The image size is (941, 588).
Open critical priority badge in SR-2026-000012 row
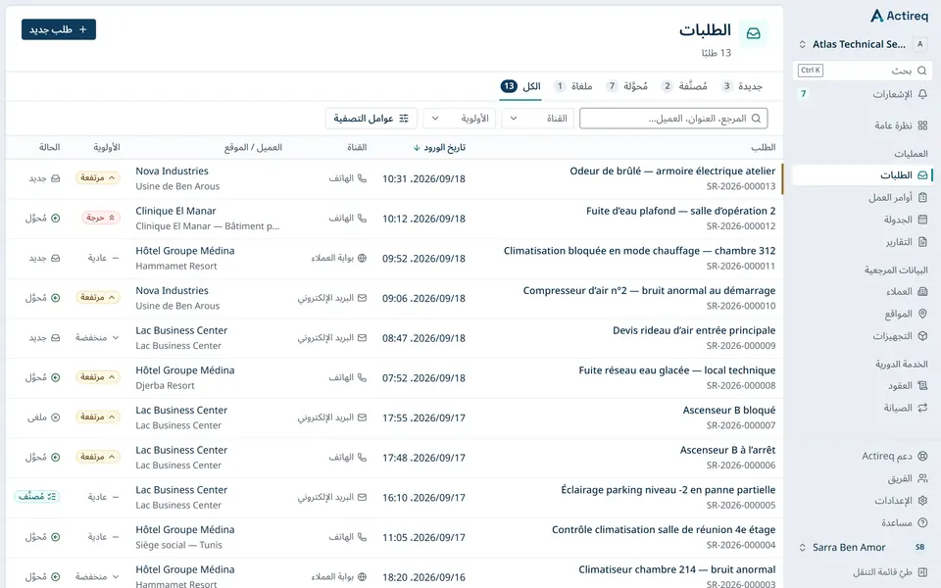point(100,218)
